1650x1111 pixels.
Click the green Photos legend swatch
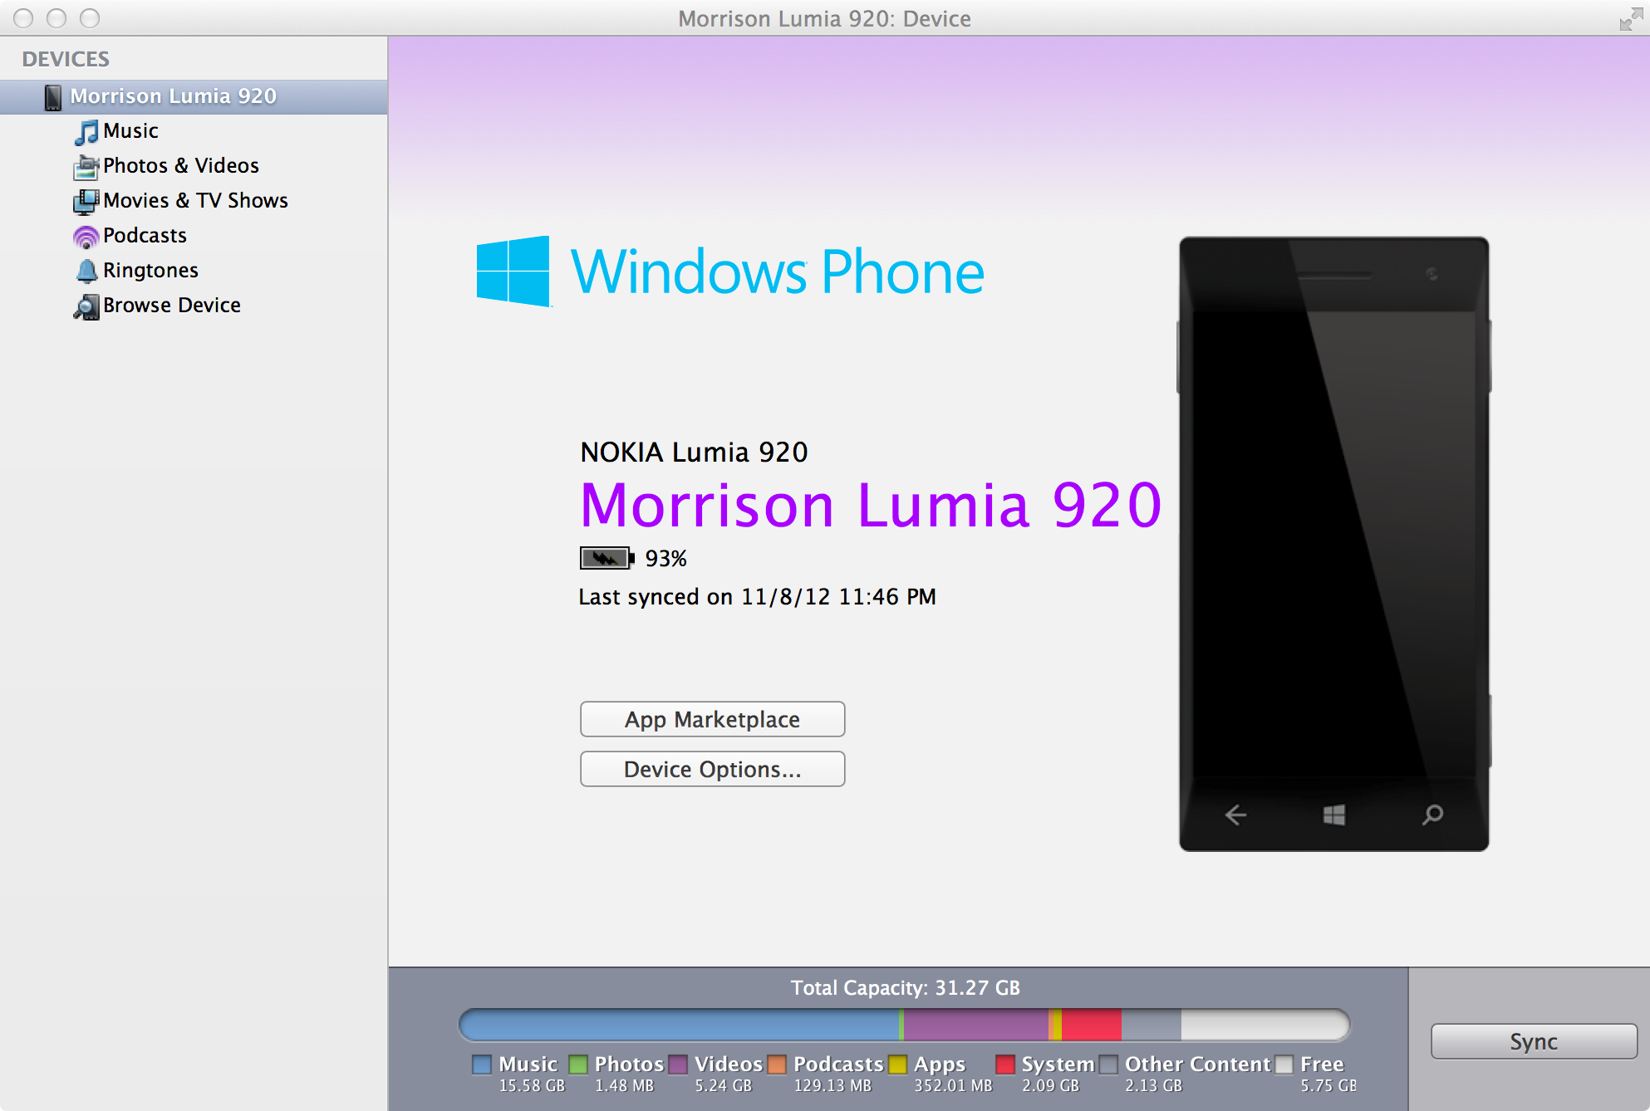578,1065
